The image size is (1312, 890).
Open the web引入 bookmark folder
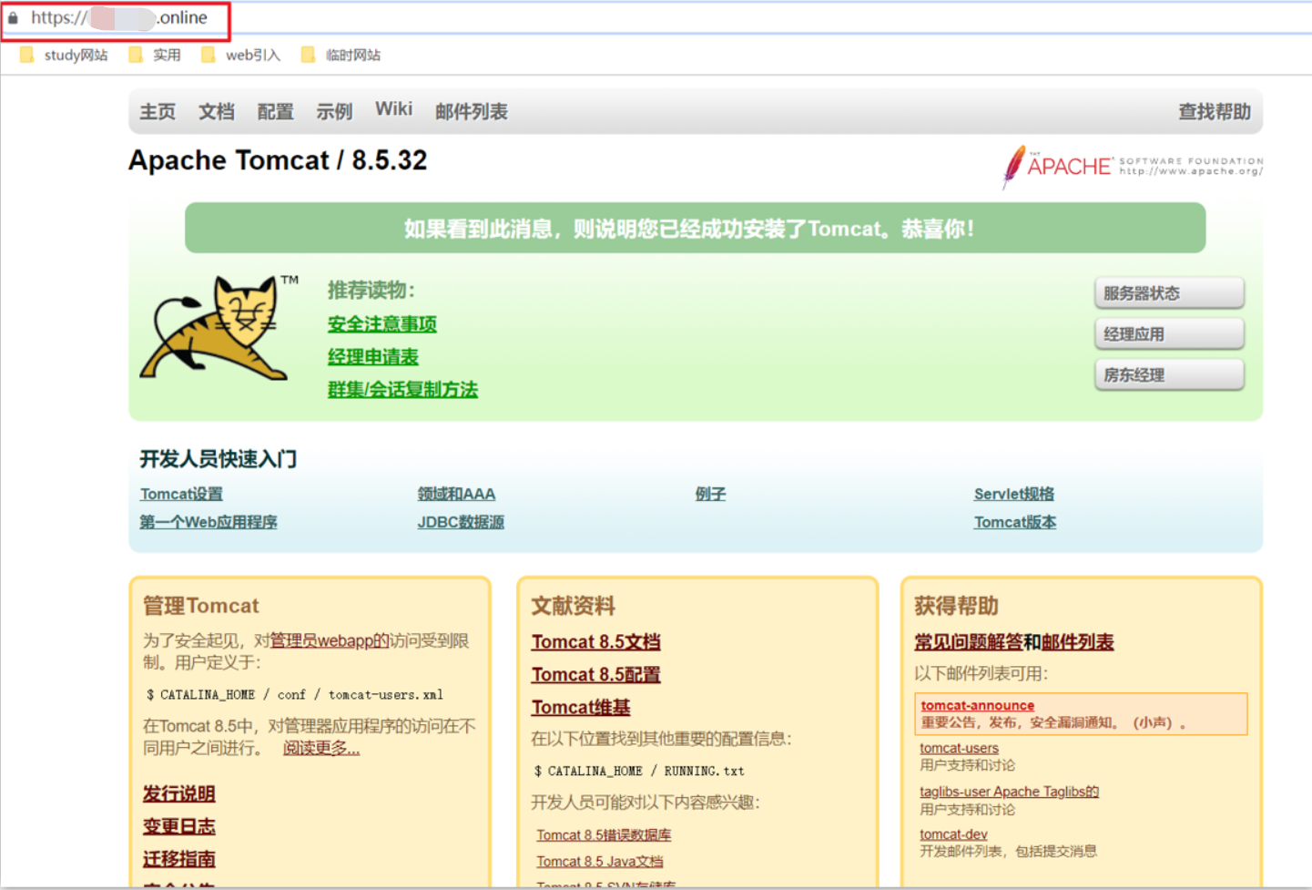click(241, 55)
